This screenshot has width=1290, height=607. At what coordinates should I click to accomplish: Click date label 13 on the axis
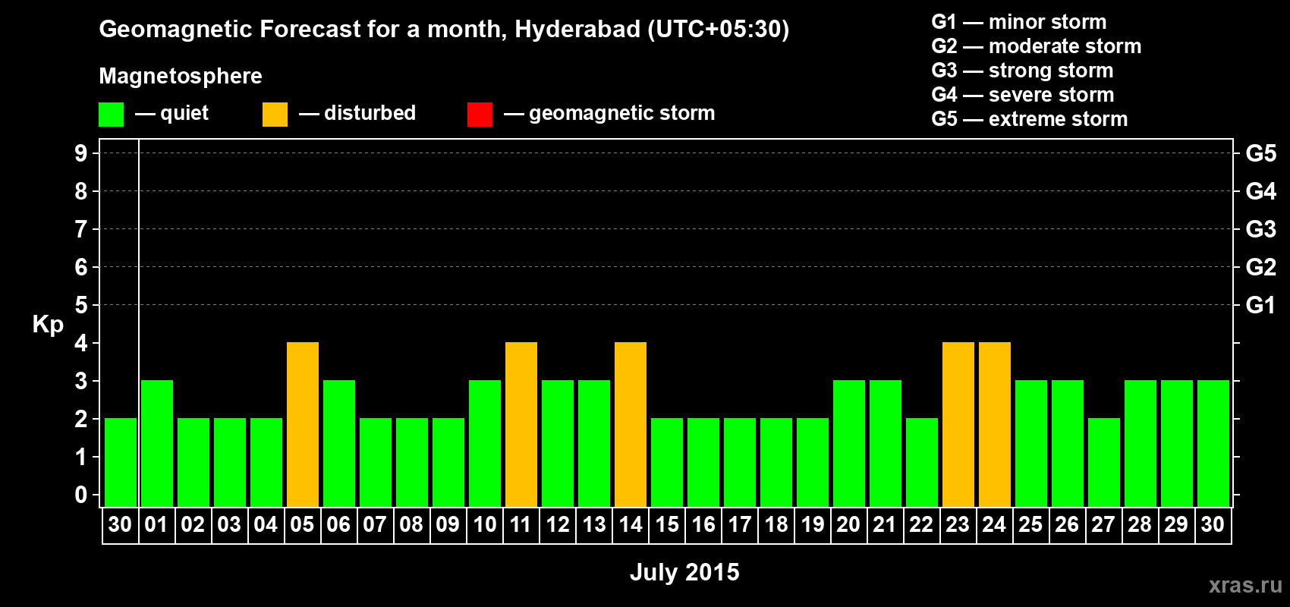pos(594,525)
